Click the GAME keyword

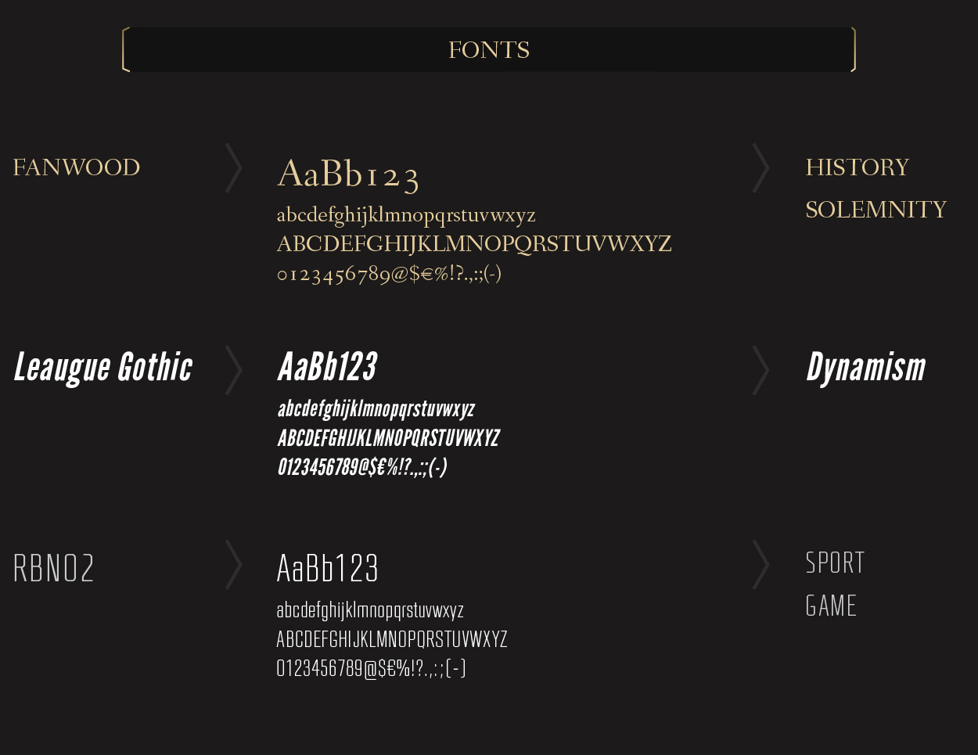pos(832,606)
